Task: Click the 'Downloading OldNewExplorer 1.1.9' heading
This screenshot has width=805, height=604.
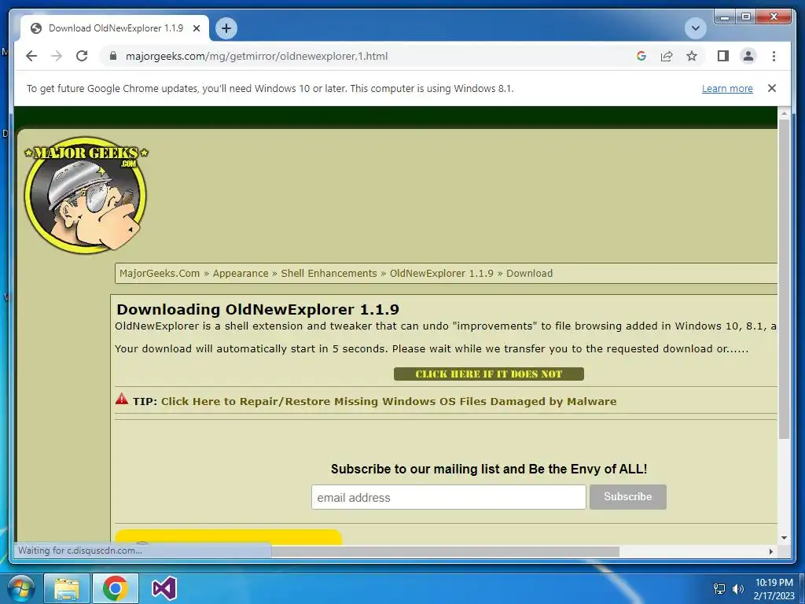Action: pyautogui.click(x=258, y=309)
